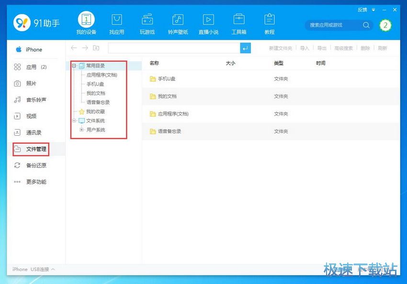Click the folder icon beside 手机U盘
Viewport: 407px width, 284px height.
pos(153,79)
